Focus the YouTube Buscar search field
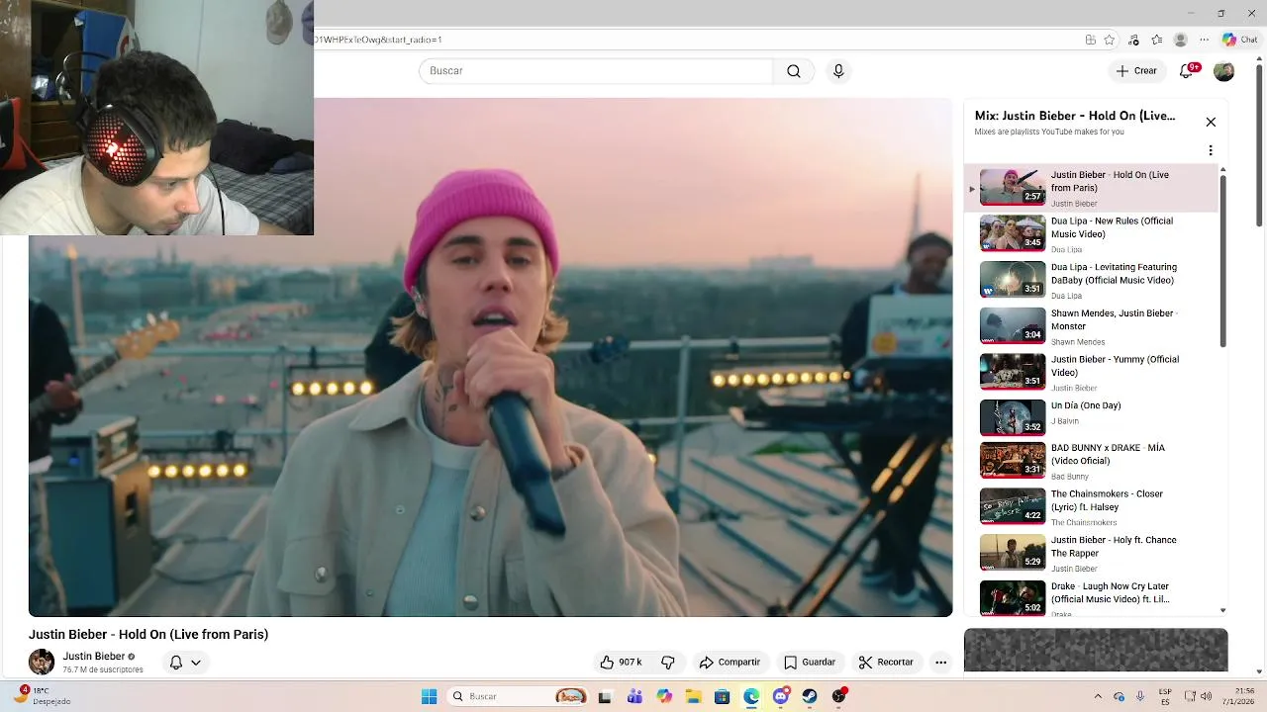The image size is (1267, 712). click(596, 71)
